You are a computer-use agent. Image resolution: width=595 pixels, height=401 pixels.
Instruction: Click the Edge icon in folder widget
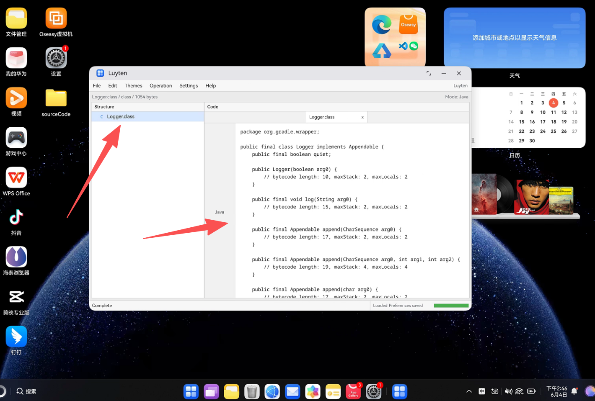[x=382, y=25]
